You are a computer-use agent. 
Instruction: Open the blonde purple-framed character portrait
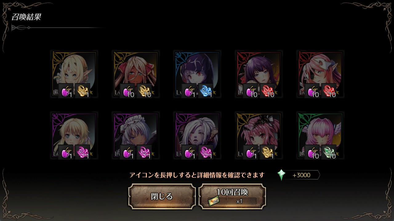click(74, 135)
